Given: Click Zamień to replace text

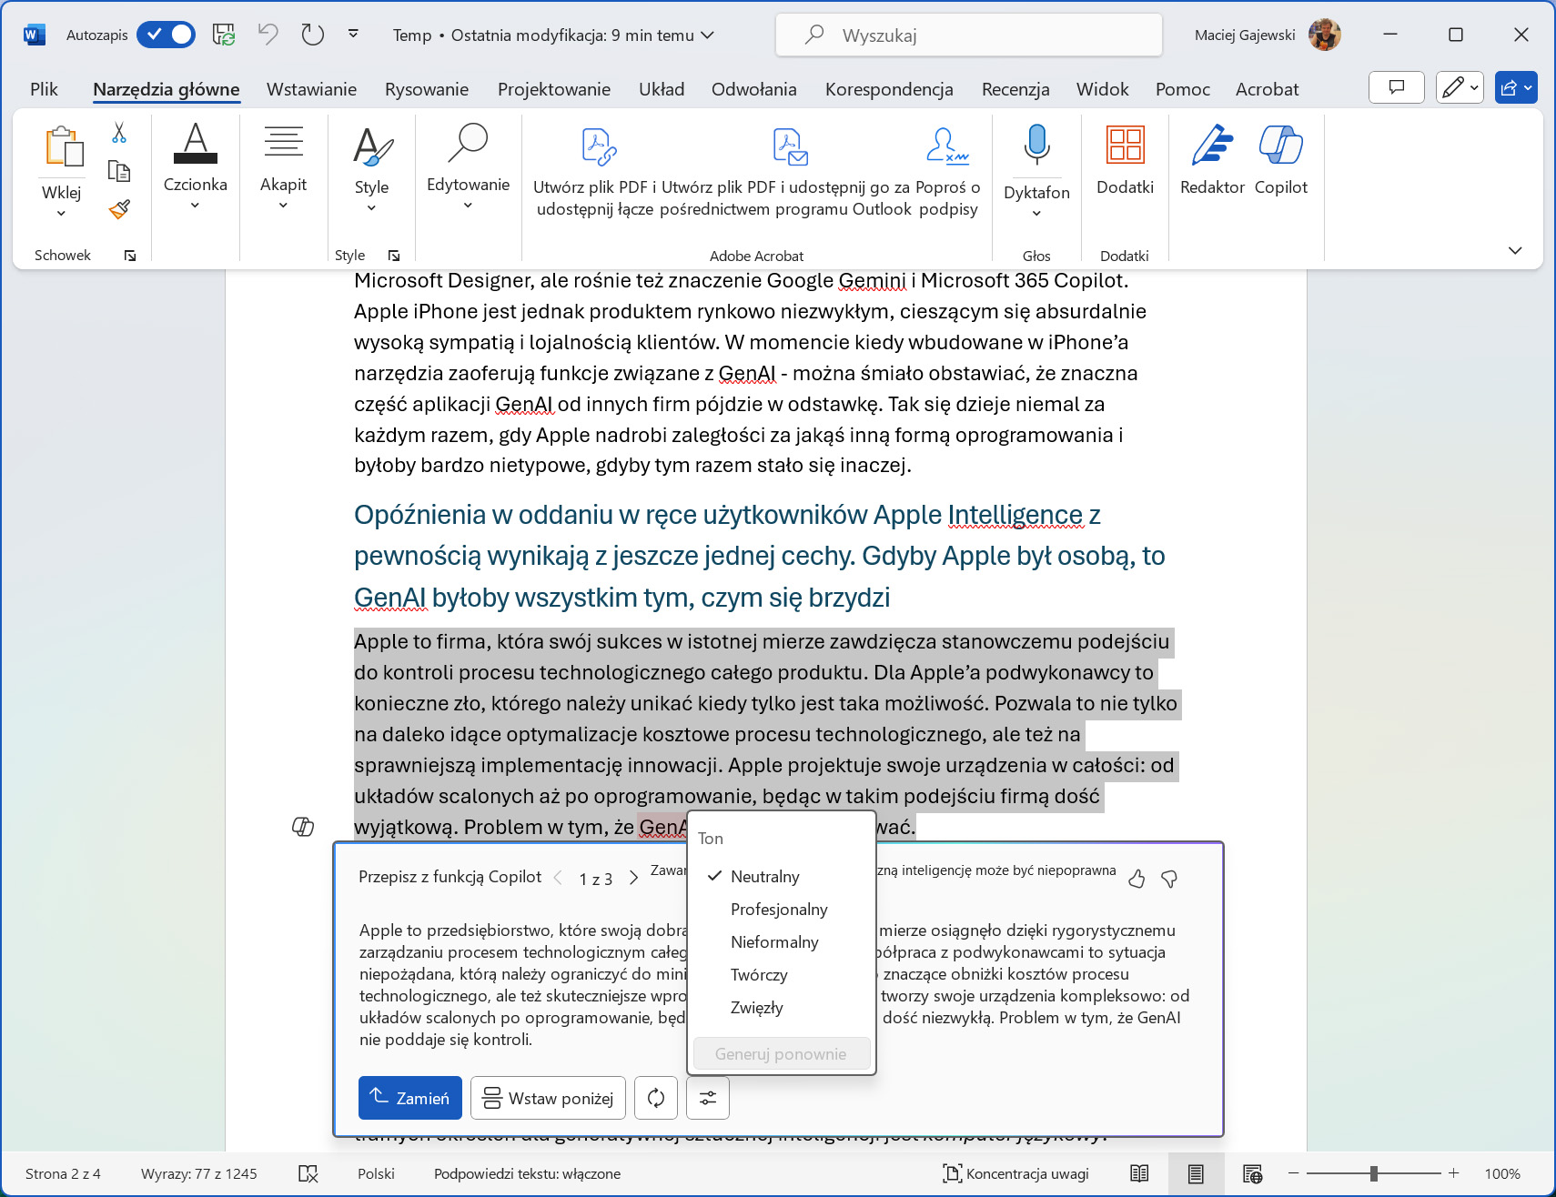Looking at the screenshot, I should pos(410,1098).
